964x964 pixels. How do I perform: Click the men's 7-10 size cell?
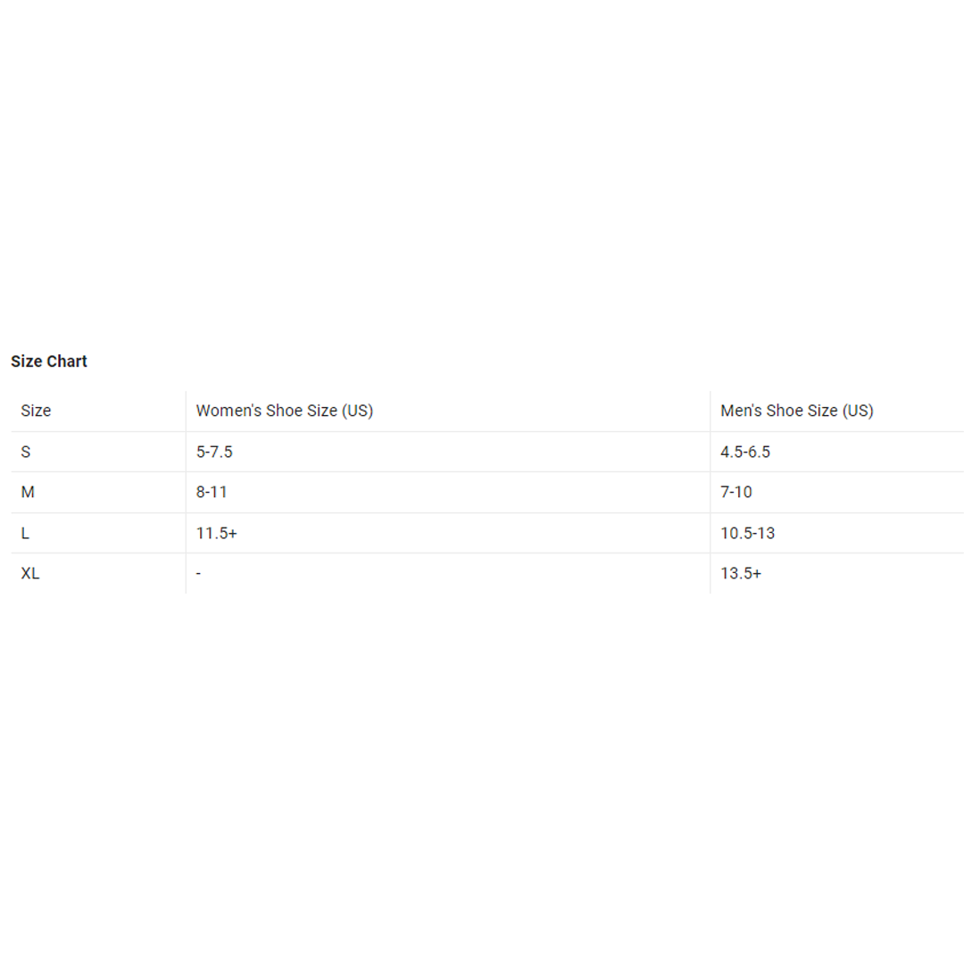[736, 492]
